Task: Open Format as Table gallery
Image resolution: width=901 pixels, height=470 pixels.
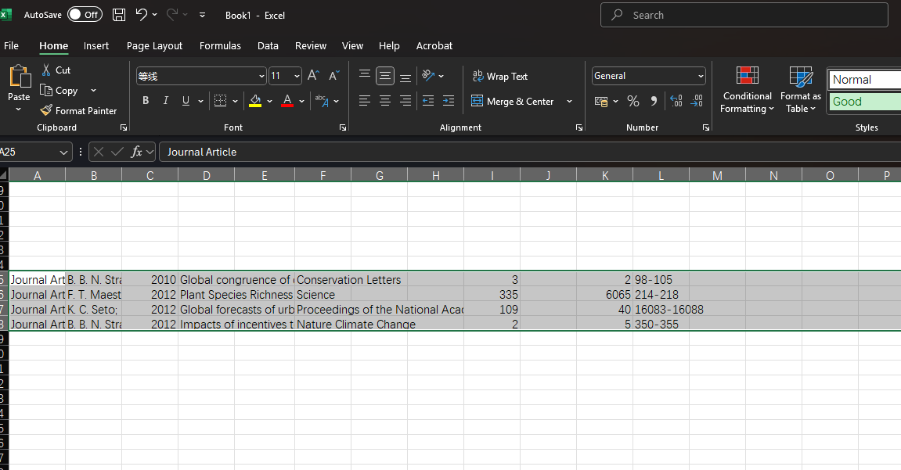Action: [x=801, y=89]
